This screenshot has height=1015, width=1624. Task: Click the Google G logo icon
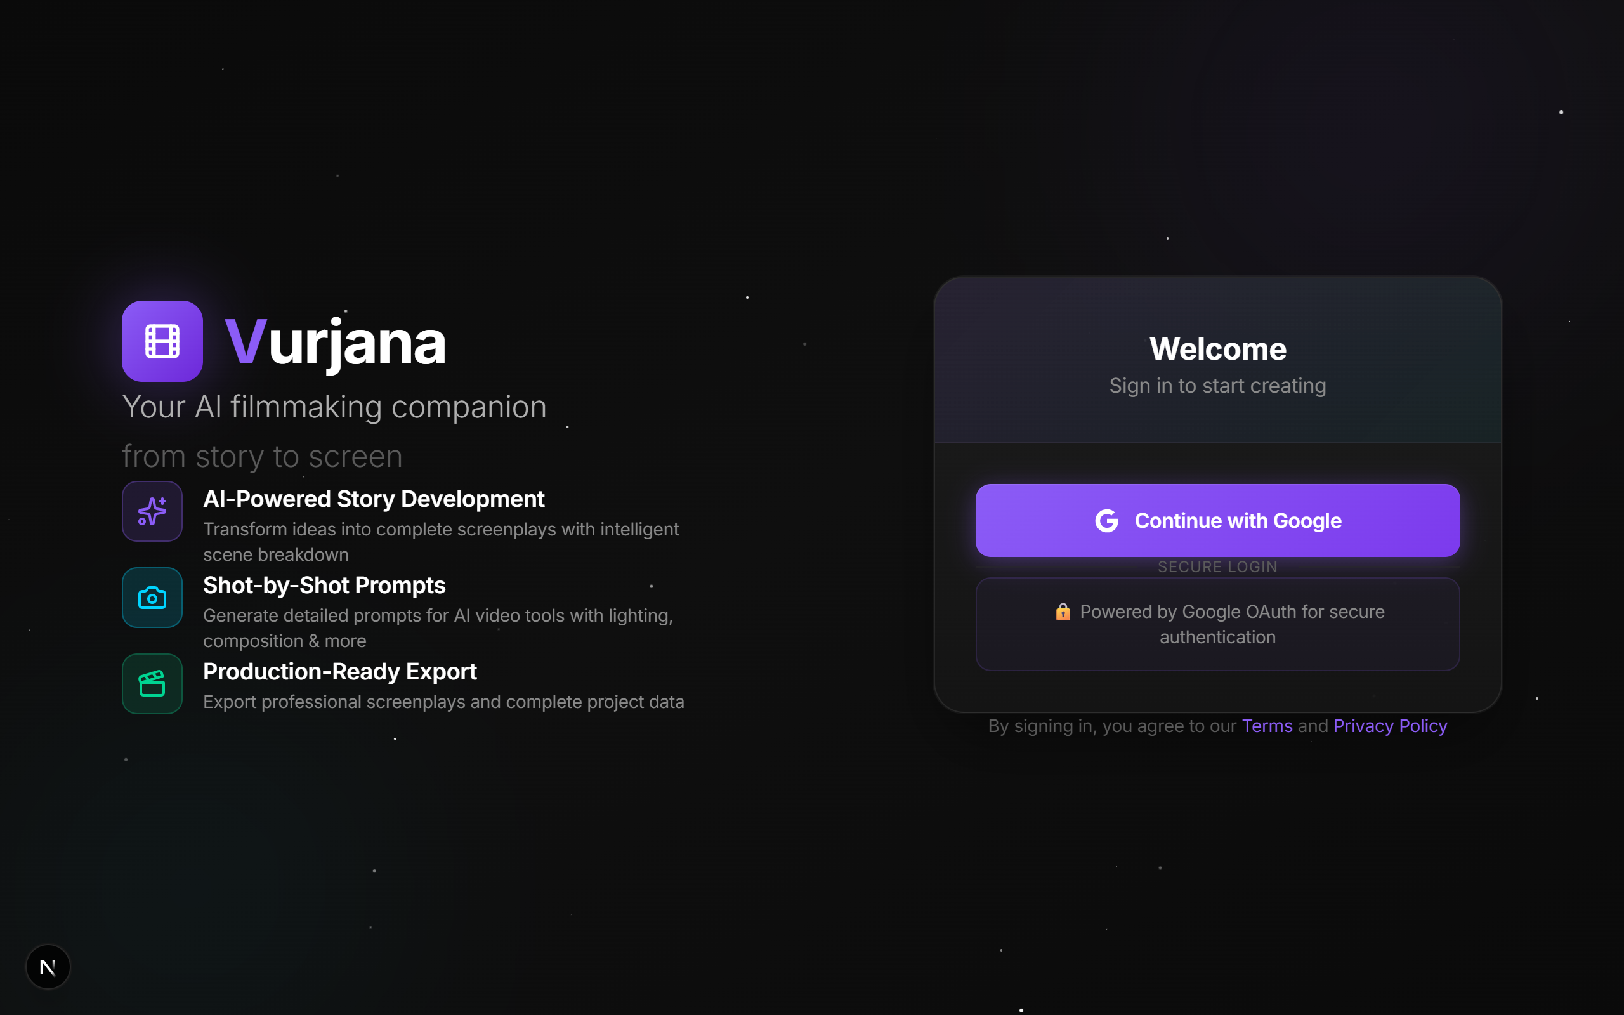point(1106,521)
